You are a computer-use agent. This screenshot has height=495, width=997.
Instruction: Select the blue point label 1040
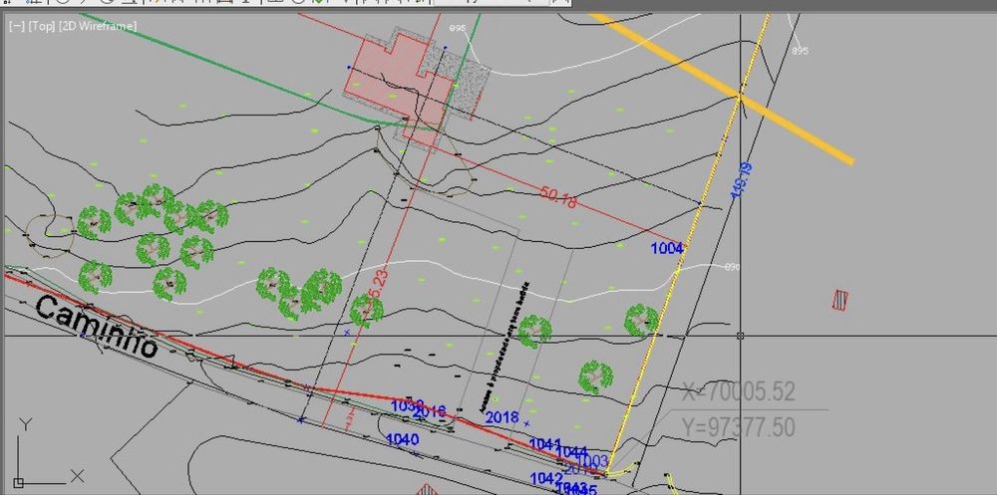[x=402, y=439]
